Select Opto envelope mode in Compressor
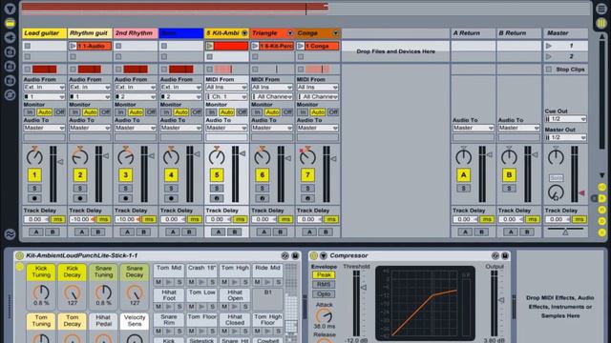Image resolution: width=611 pixels, height=343 pixels. click(x=324, y=294)
